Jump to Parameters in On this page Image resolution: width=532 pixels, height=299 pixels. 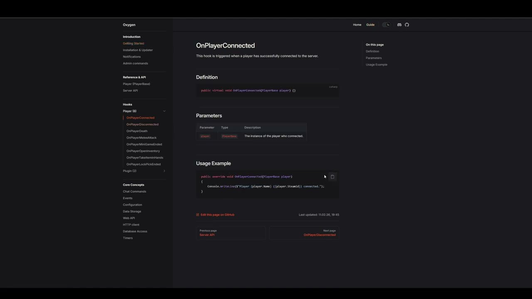tap(374, 58)
